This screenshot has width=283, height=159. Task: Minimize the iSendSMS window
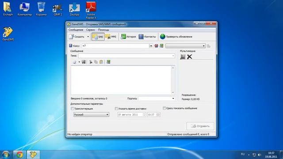pyautogui.click(x=196, y=23)
